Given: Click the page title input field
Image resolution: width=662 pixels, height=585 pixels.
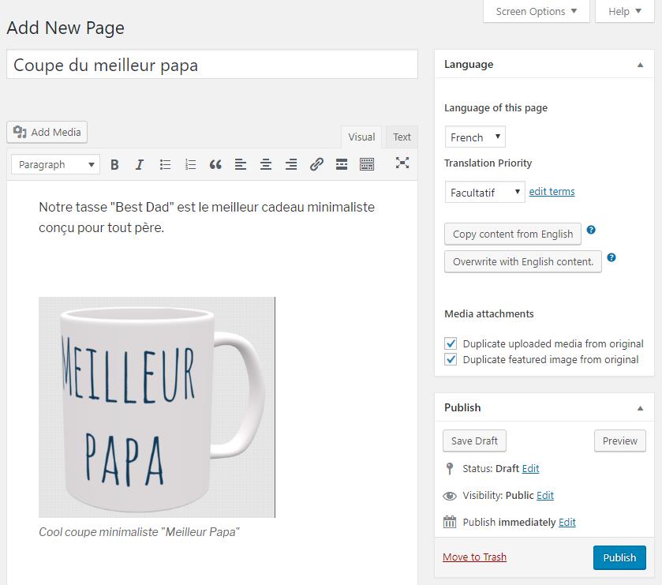Looking at the screenshot, I should click(211, 65).
